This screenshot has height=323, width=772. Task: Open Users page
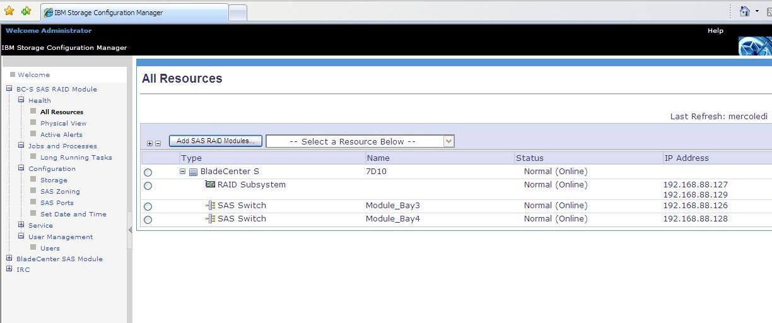pyautogui.click(x=50, y=248)
